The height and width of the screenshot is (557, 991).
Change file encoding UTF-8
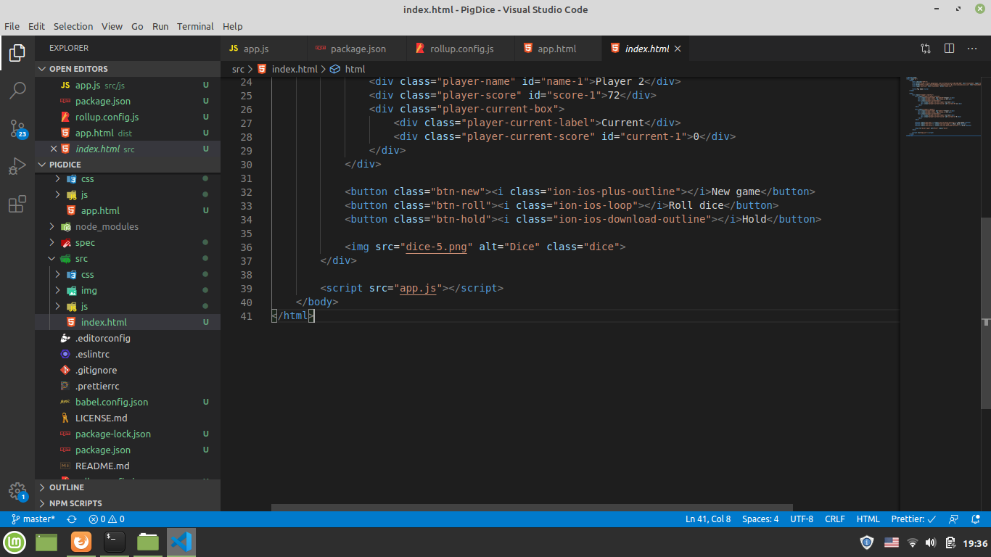(x=802, y=519)
